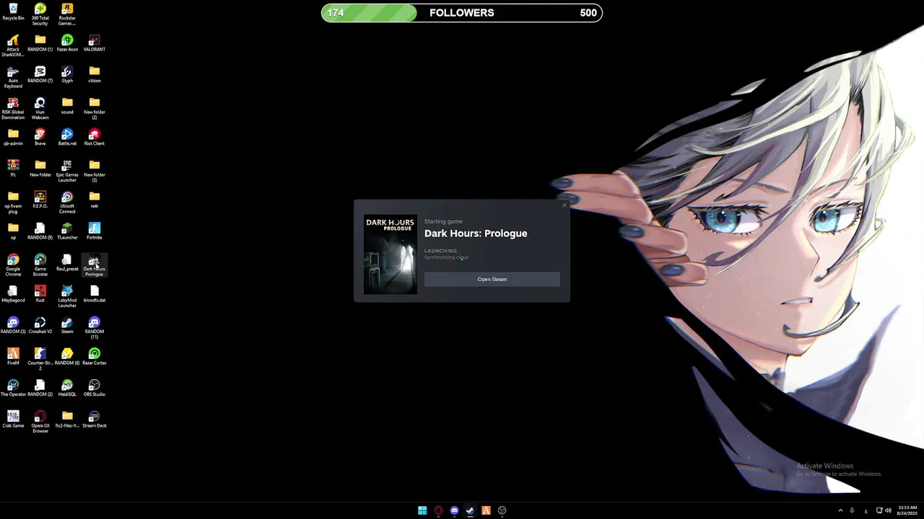Click the Steam taskbar icon
This screenshot has width=924, height=519.
(x=470, y=510)
